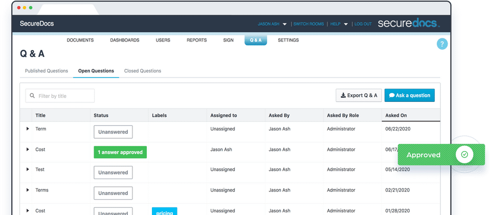Open the Jason Ash user dropdown arrow
491x215 pixels.
coord(285,24)
